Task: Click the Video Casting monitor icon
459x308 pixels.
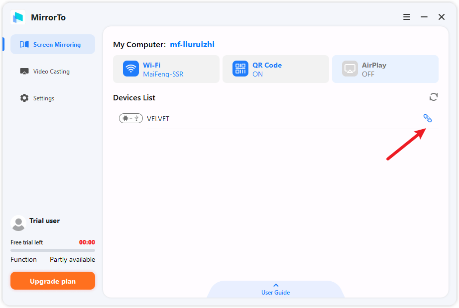Action: pos(24,72)
